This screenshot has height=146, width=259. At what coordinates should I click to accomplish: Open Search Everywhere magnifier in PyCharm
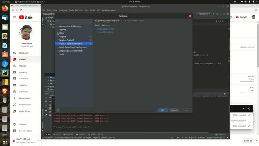(228, 14)
